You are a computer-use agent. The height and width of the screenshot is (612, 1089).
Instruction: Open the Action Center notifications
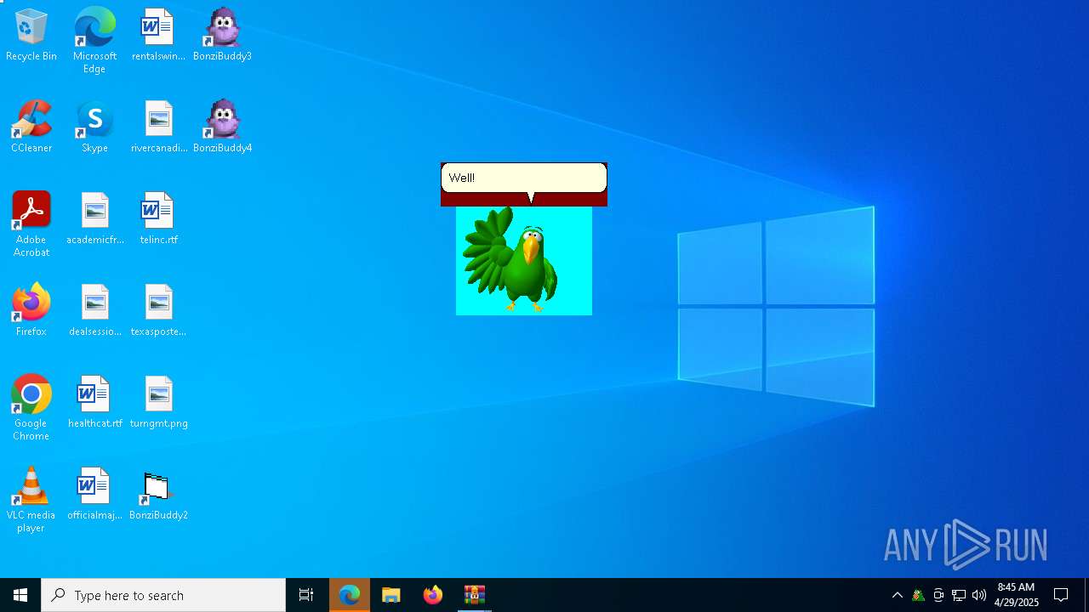point(1061,595)
